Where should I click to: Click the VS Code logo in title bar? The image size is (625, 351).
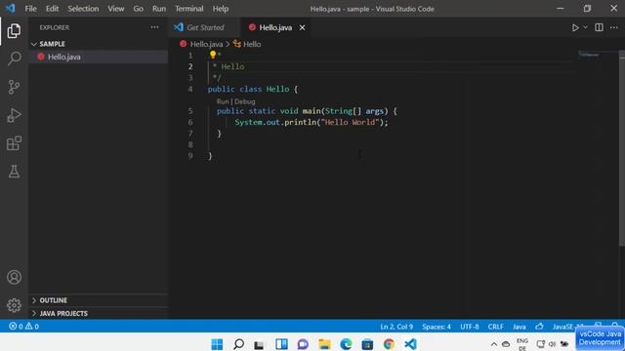coord(10,9)
